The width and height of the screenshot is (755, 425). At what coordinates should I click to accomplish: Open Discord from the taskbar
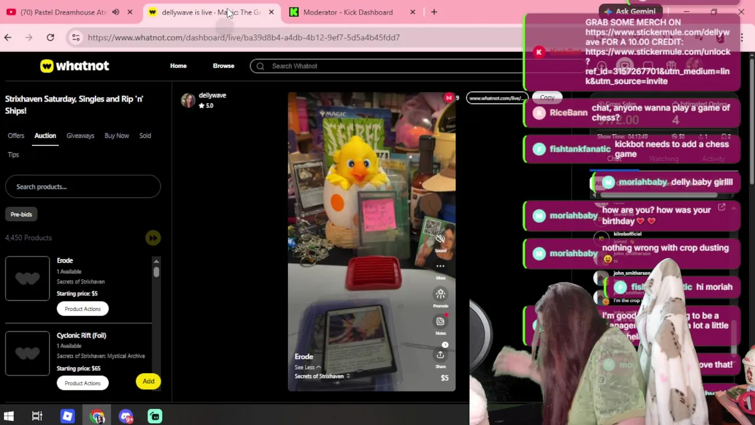(x=126, y=416)
